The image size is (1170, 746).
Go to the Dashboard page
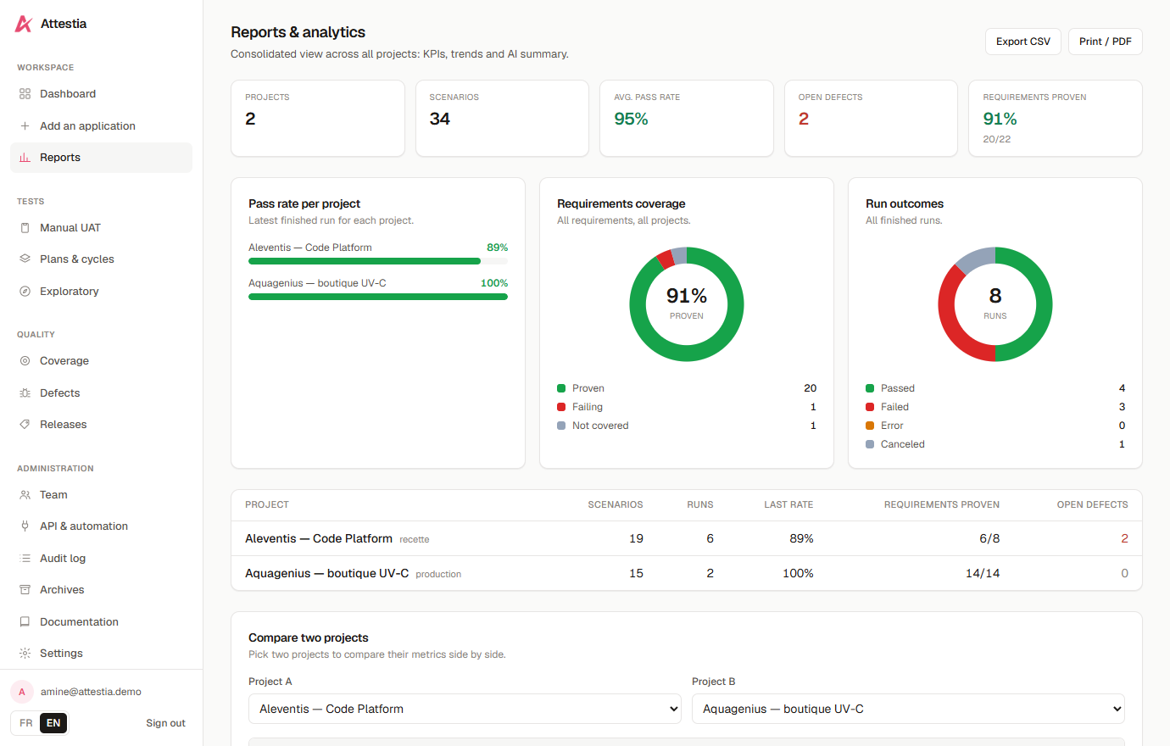101,94
